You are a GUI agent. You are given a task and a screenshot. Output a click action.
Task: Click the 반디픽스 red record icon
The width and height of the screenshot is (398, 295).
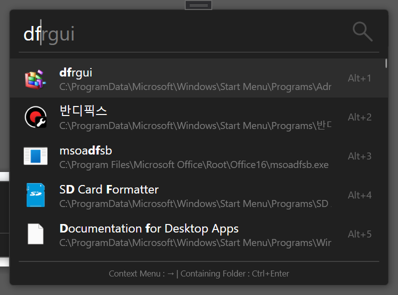tap(36, 117)
